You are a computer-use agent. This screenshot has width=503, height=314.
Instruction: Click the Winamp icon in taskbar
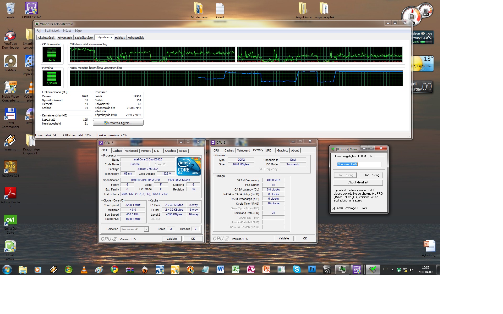(53, 269)
